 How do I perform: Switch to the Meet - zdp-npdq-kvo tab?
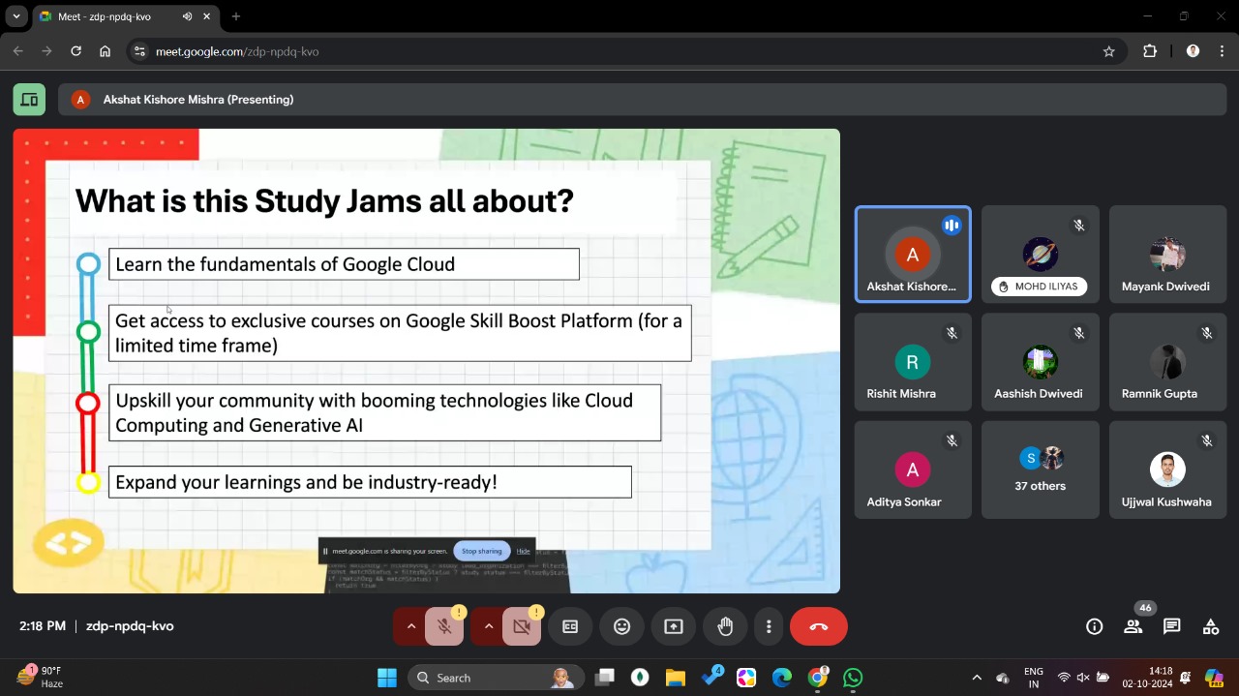[126, 16]
